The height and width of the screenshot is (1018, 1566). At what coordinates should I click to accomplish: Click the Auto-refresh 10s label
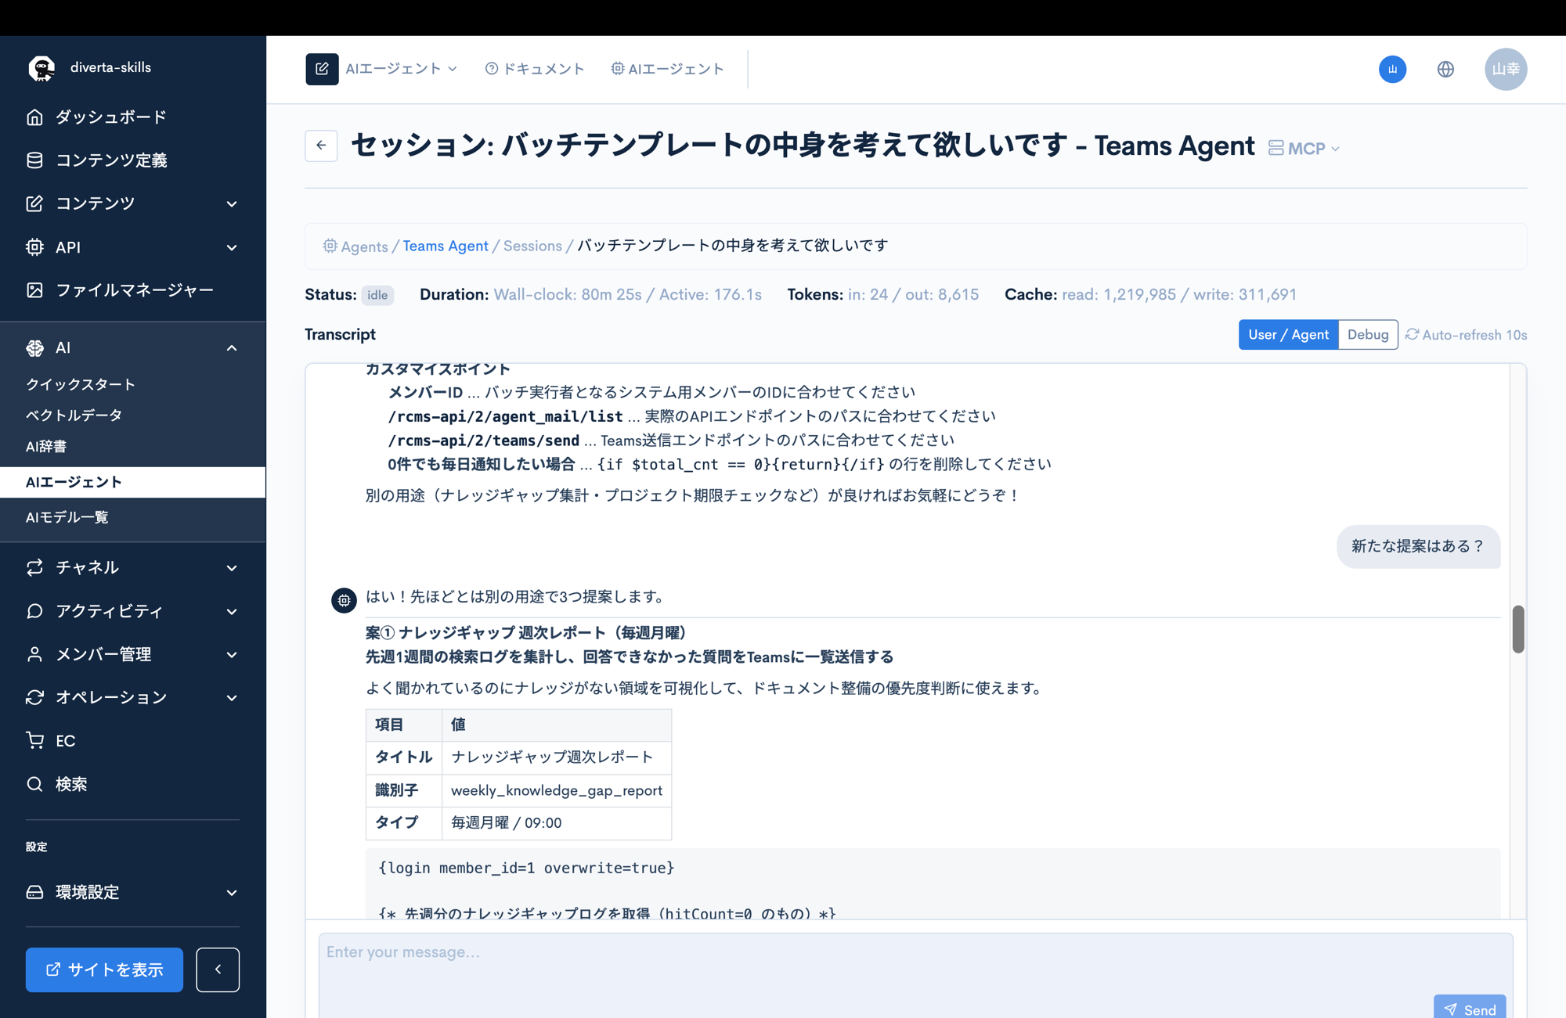1474,335
